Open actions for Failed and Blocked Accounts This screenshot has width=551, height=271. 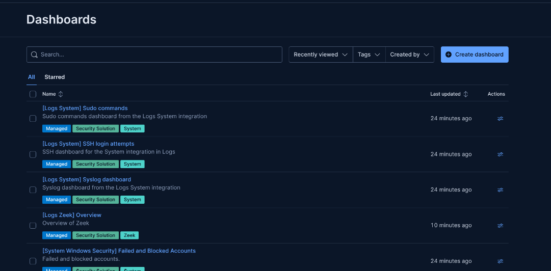click(501, 261)
